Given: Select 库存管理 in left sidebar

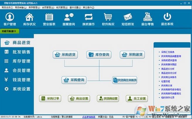Looking at the screenshot, I should tap(17, 61).
